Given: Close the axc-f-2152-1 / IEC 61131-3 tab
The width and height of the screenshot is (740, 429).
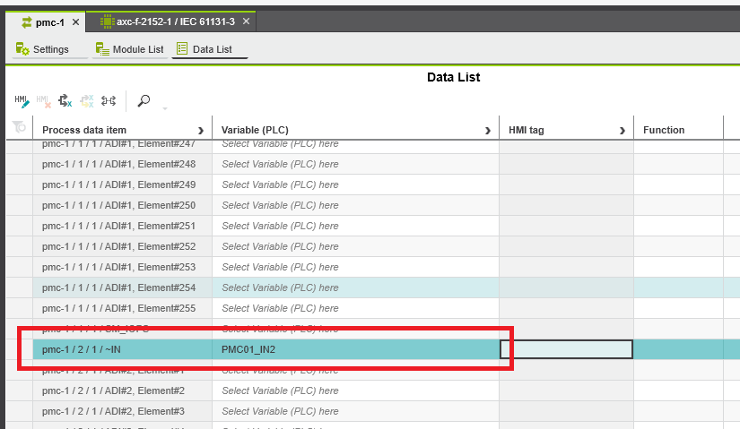Looking at the screenshot, I should (x=247, y=21).
